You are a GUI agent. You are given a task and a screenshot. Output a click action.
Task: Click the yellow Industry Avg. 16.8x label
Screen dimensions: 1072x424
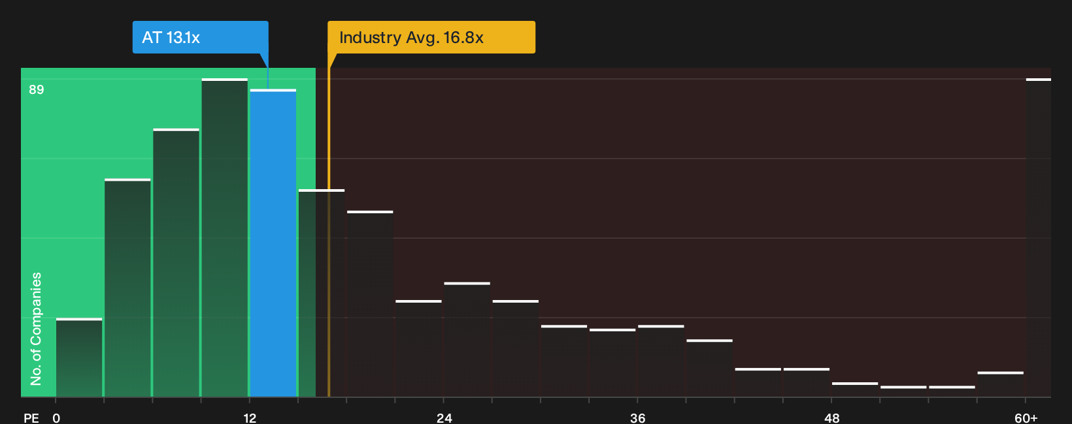tap(431, 37)
